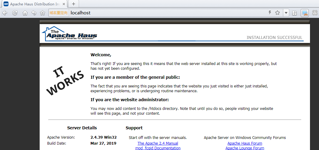Viewport: 319px width, 150px height.
Task: Visit the Apache Haus Forum link
Action: coord(245,143)
